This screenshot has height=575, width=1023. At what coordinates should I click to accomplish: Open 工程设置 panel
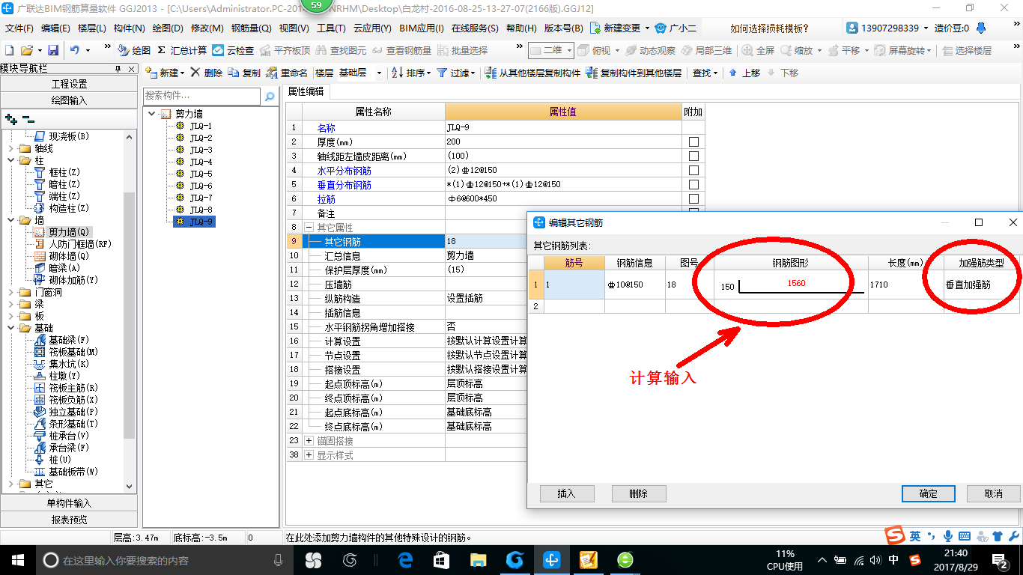(x=69, y=84)
